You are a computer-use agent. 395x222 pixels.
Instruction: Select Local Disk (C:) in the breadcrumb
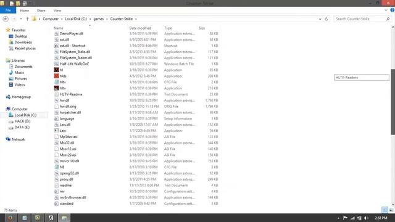[76, 19]
